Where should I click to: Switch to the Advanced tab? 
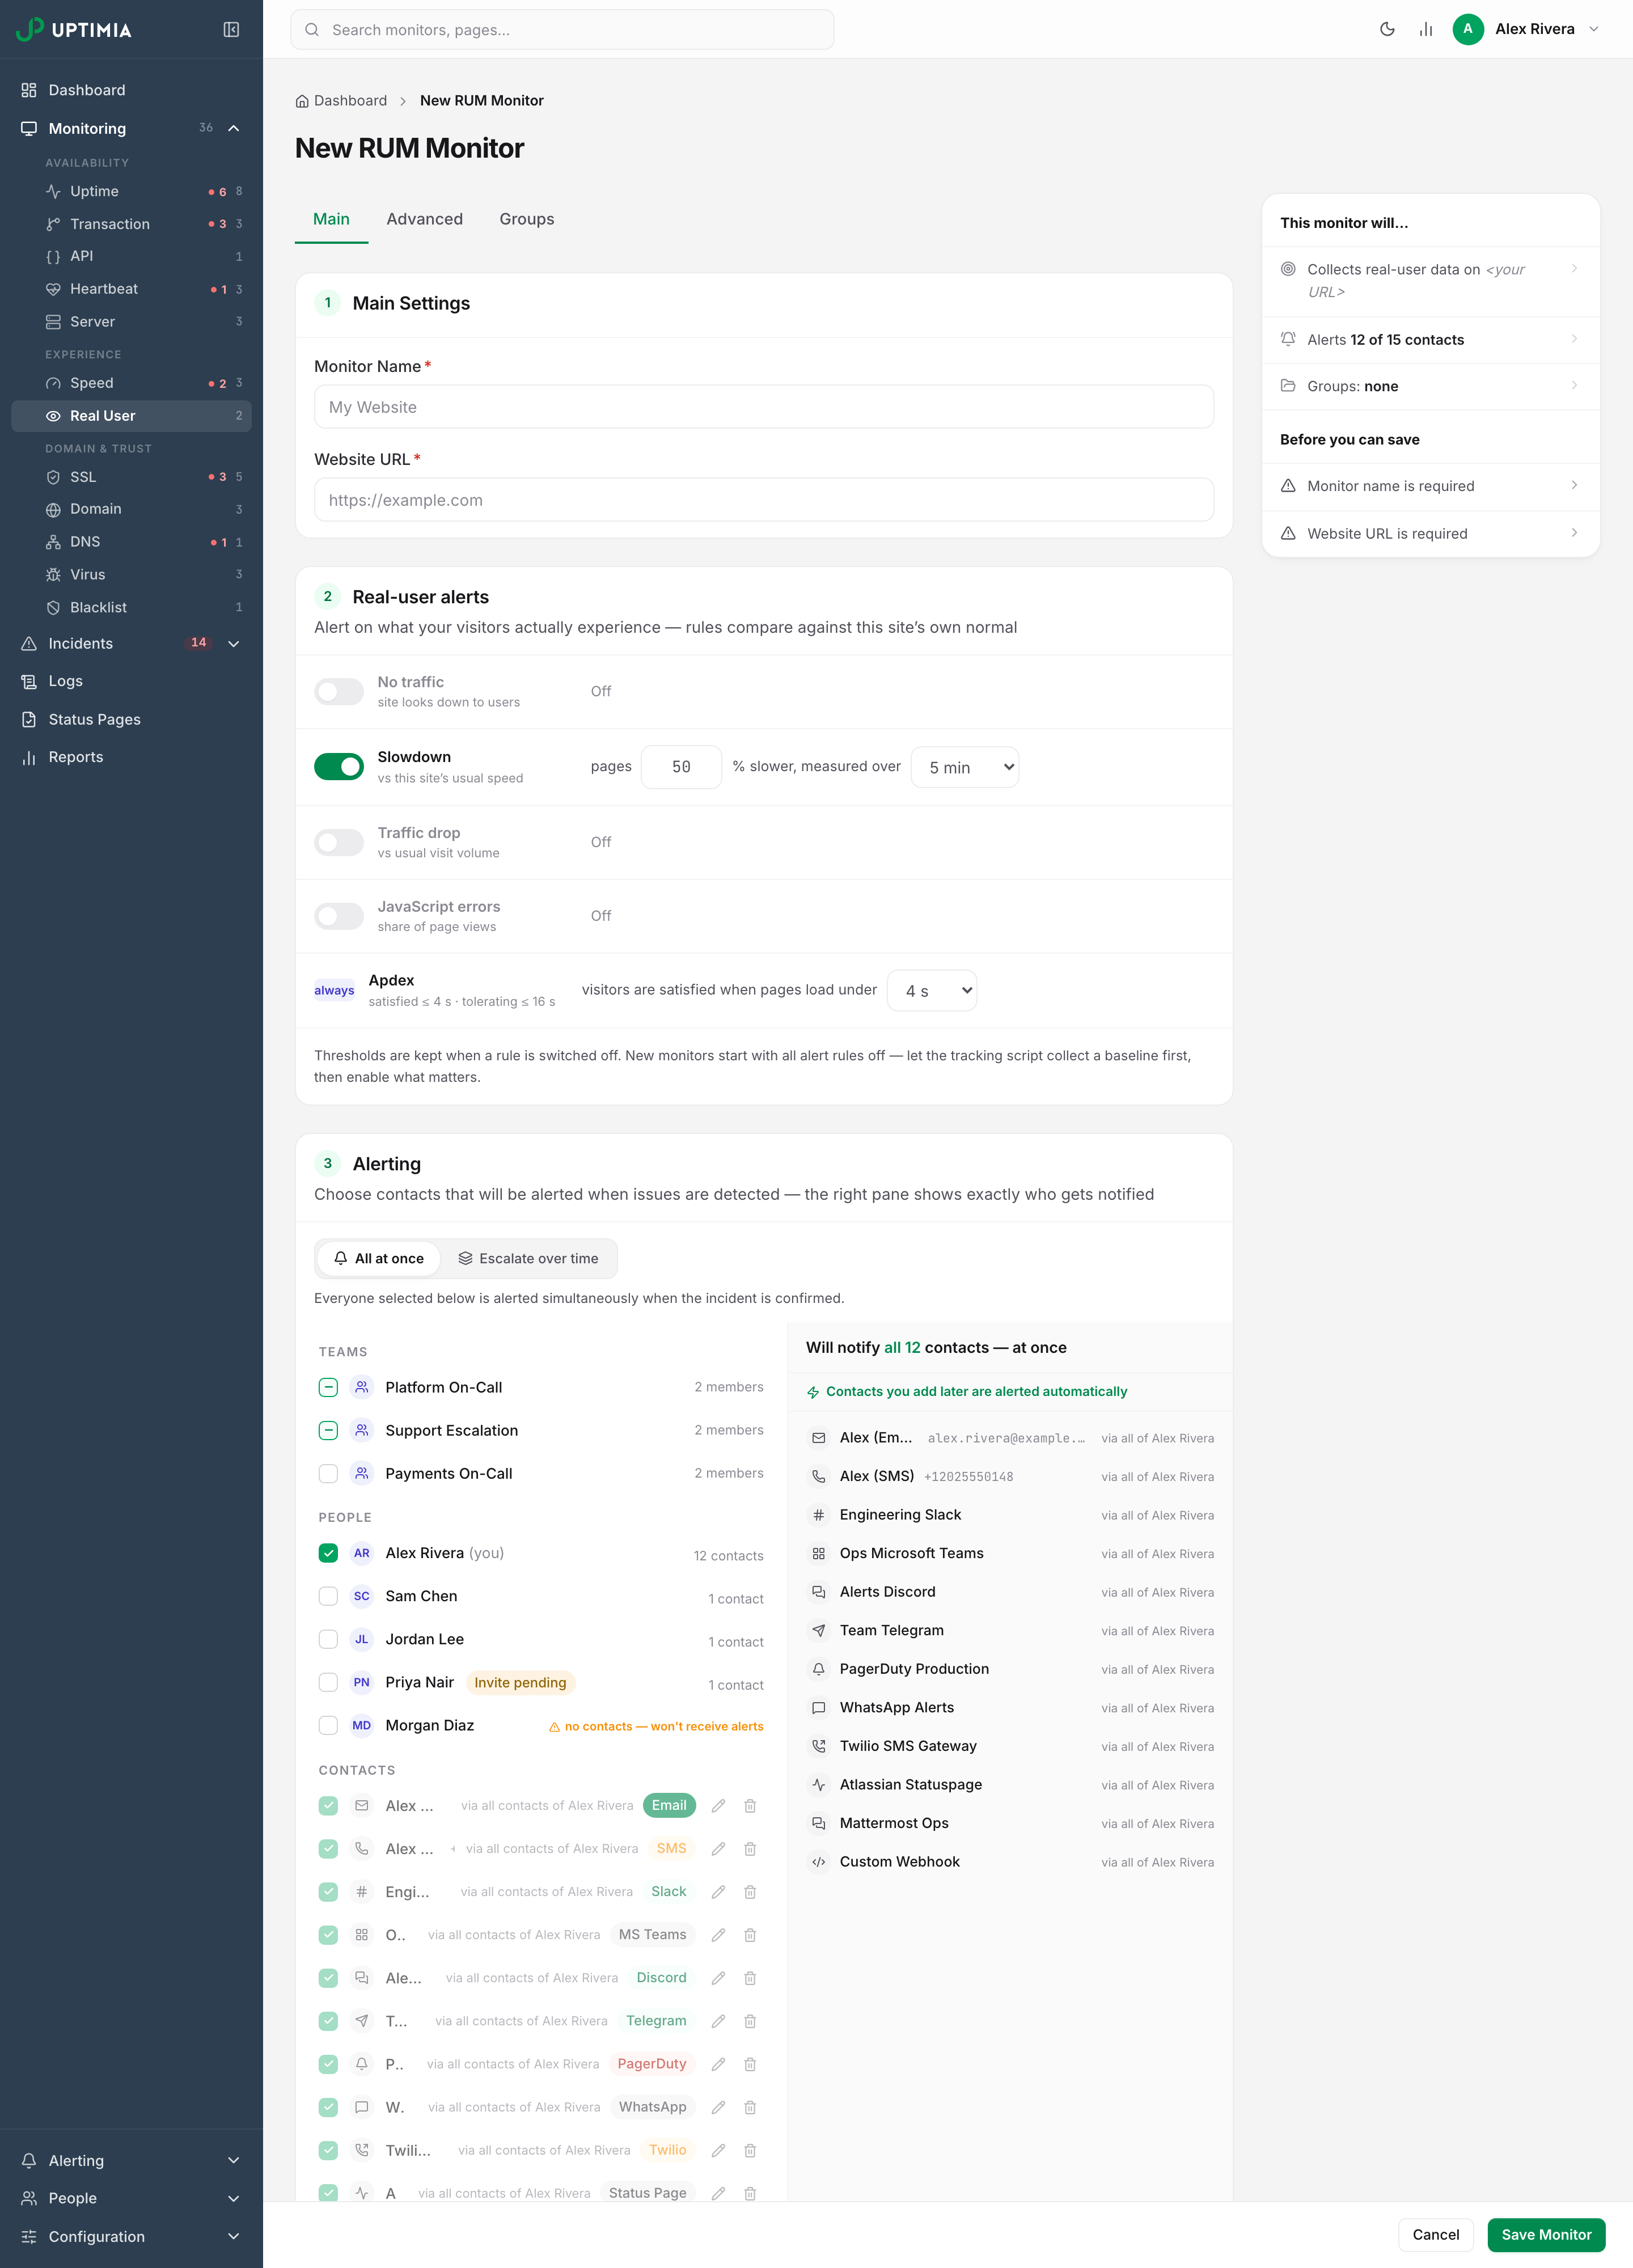pyautogui.click(x=424, y=219)
